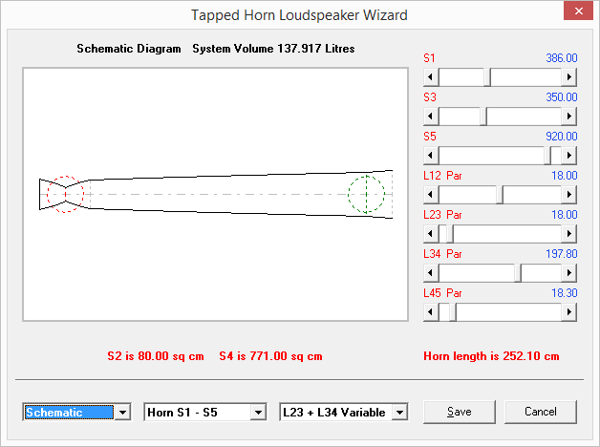Click the S5 slider thumb
This screenshot has width=600, height=447.
tap(547, 156)
